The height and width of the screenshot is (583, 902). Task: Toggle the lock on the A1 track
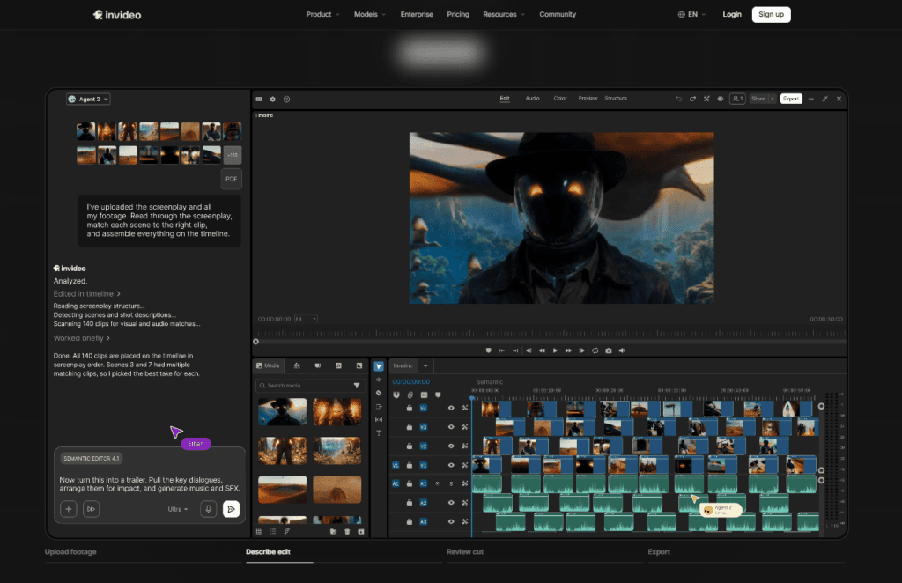(410, 484)
